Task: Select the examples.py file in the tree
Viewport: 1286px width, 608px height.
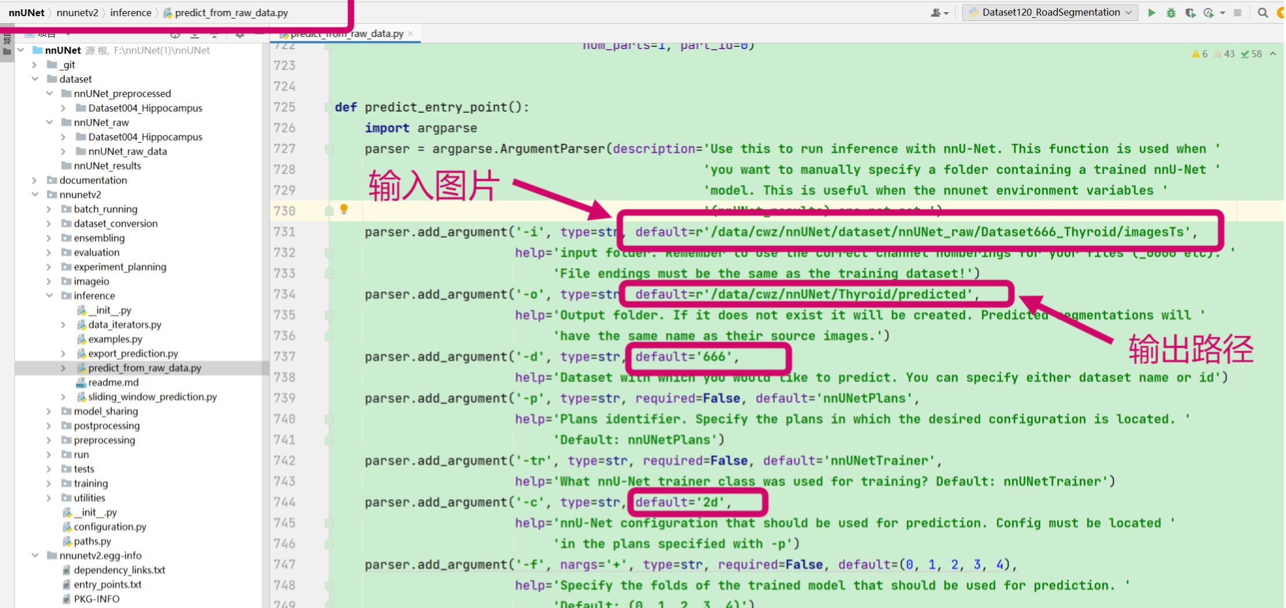Action: coord(115,339)
